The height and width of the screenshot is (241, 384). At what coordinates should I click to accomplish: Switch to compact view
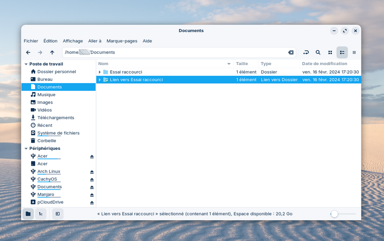click(x=354, y=52)
